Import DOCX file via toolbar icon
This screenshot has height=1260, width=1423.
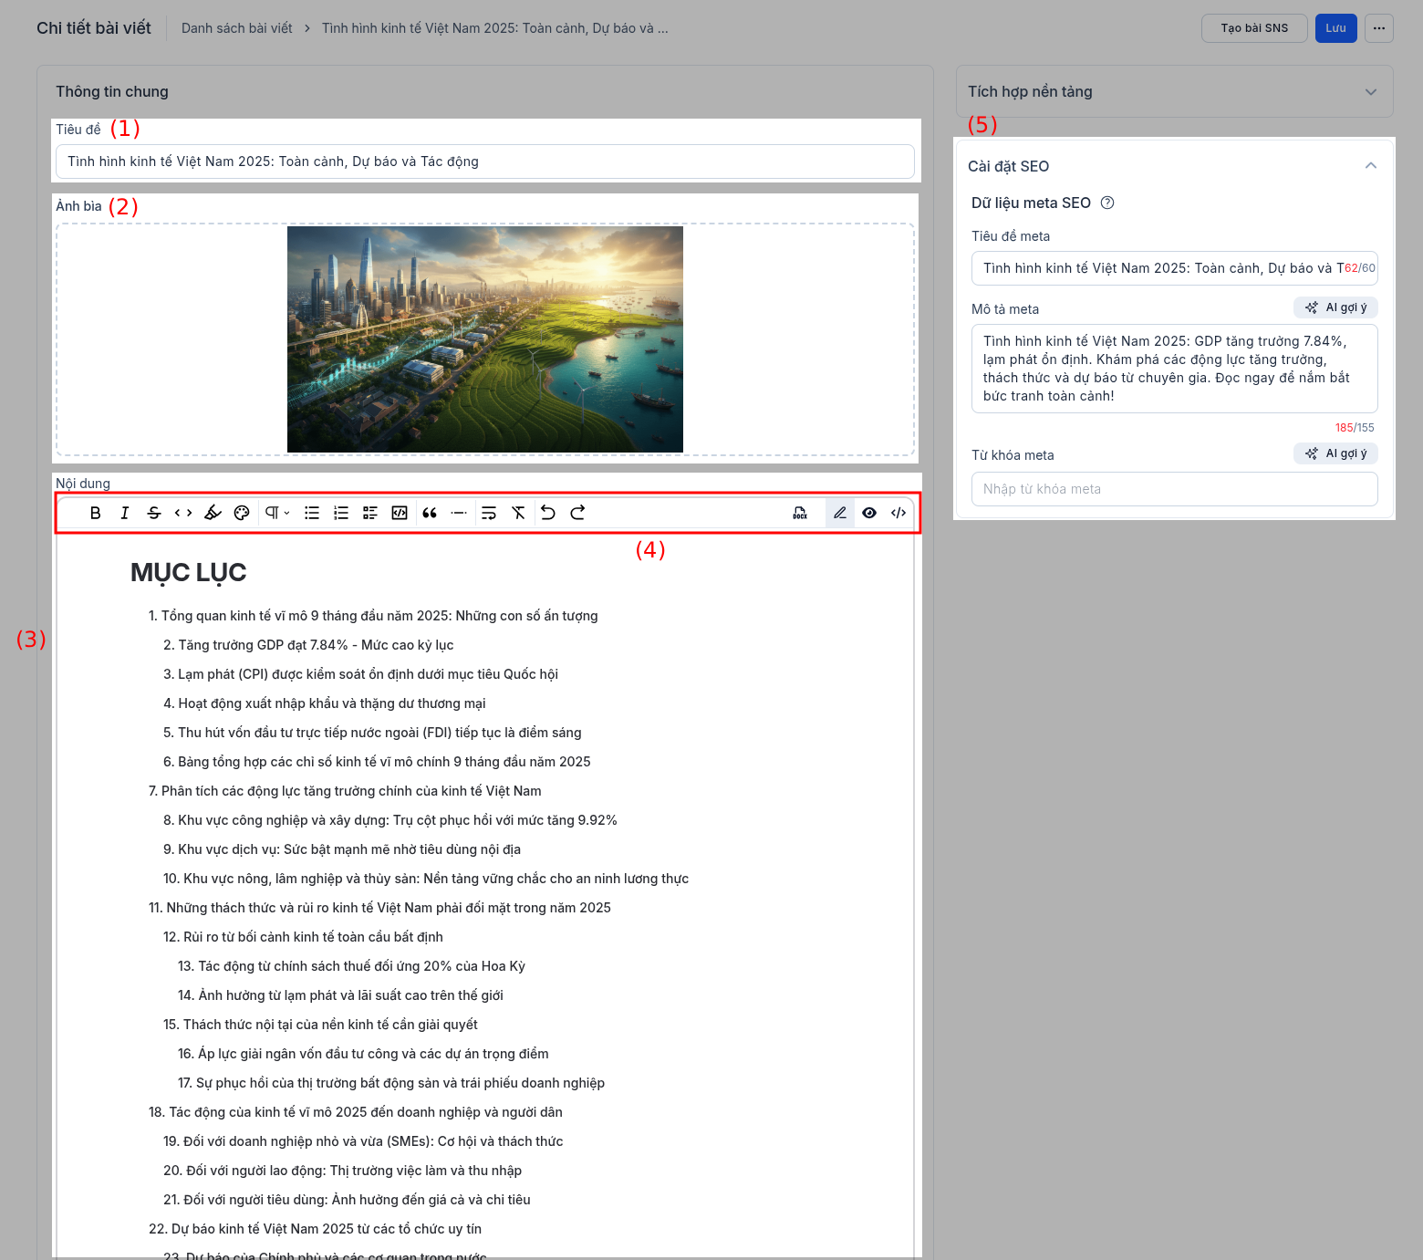tap(800, 513)
